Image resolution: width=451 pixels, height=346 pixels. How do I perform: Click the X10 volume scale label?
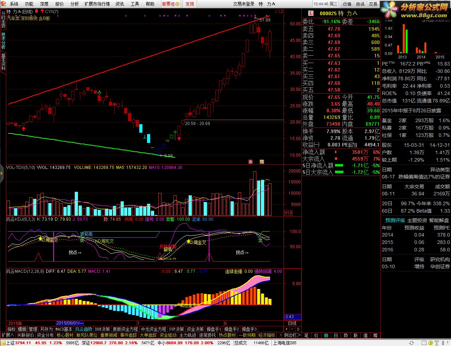pos(288,213)
